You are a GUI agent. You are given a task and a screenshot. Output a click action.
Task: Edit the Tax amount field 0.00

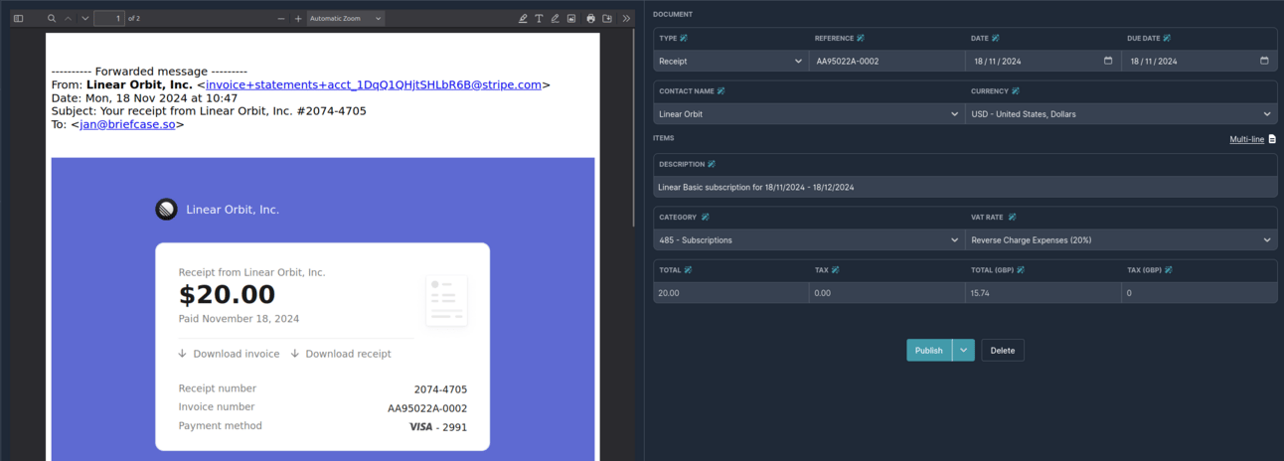coord(886,293)
